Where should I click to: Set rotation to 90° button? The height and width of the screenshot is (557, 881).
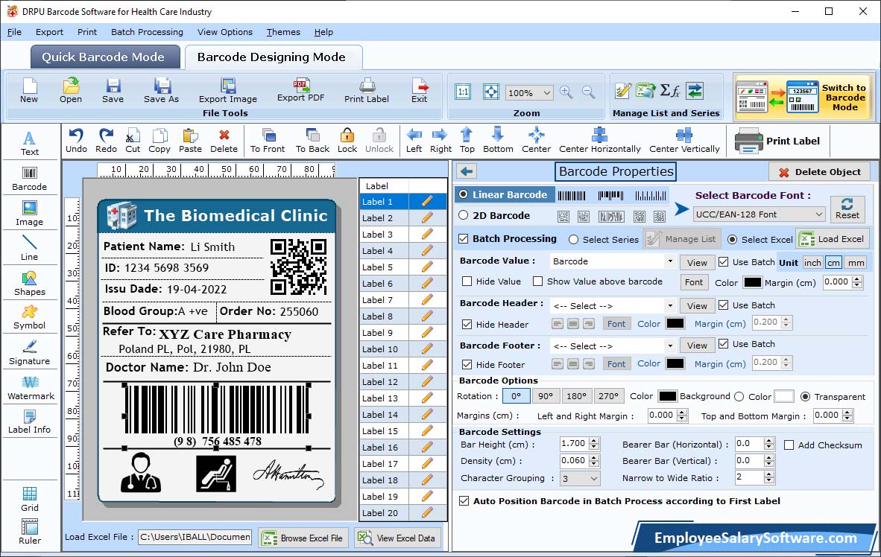click(546, 396)
